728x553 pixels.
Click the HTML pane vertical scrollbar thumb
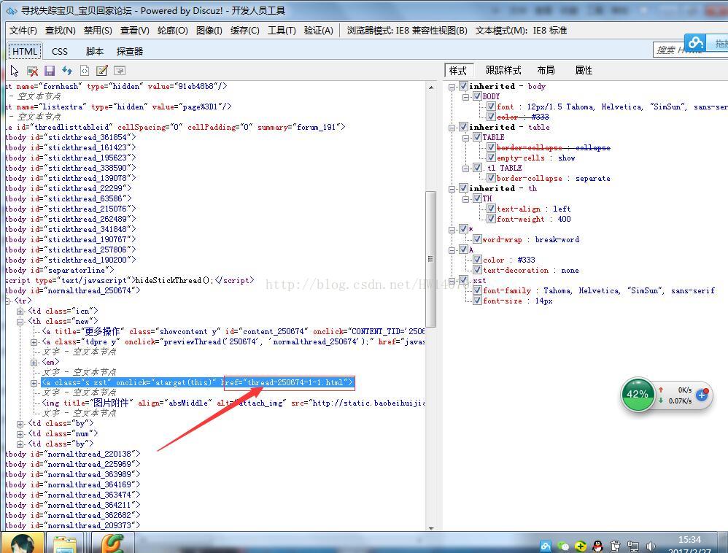[x=431, y=258]
